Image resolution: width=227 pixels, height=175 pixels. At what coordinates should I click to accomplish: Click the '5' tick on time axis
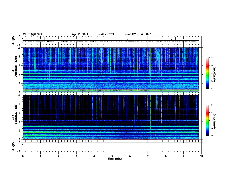coord(112,156)
